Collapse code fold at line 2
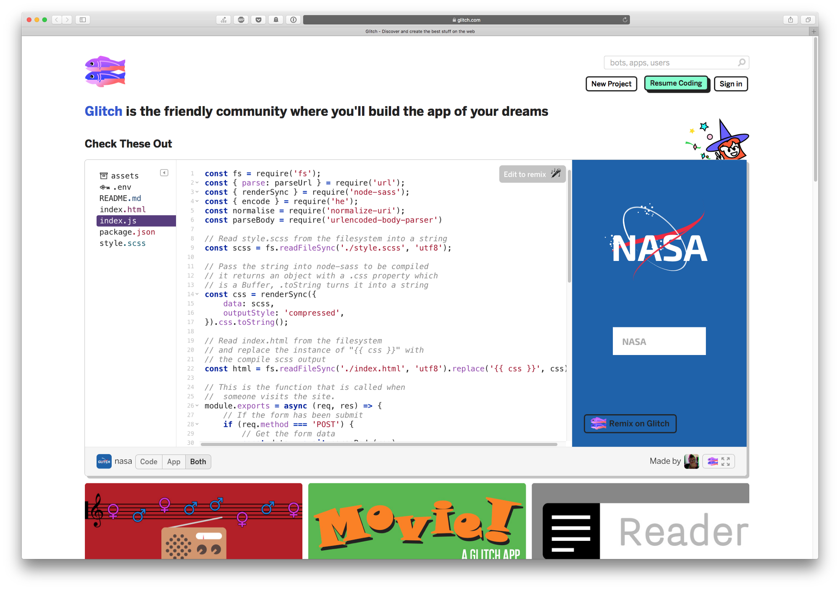The width and height of the screenshot is (840, 590). click(x=197, y=183)
